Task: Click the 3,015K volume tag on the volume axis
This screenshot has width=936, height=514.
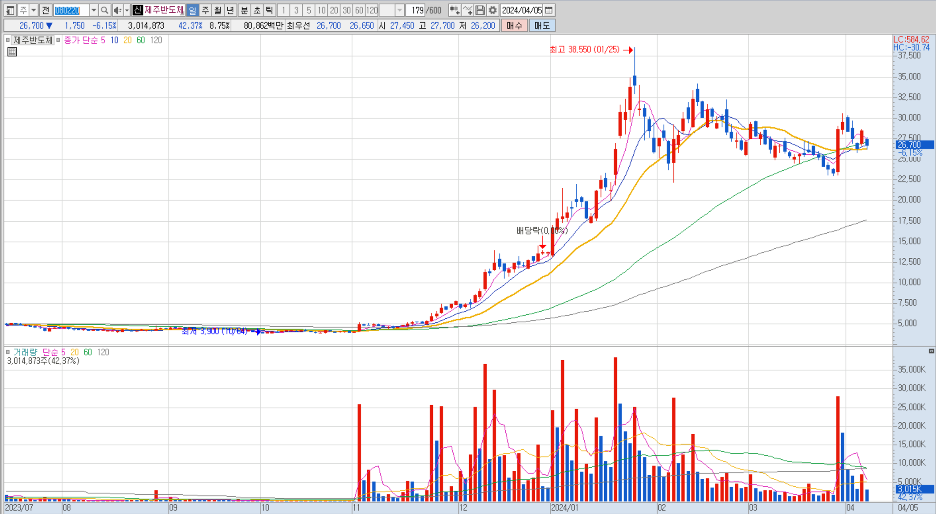Action: click(x=914, y=489)
